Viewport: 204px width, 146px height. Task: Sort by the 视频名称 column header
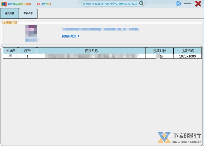pyautogui.click(x=91, y=50)
